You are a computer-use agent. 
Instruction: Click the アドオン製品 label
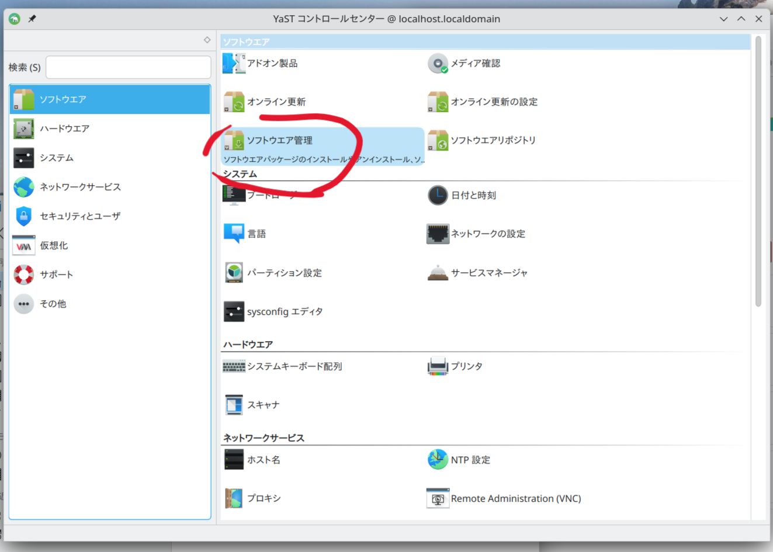coord(272,63)
